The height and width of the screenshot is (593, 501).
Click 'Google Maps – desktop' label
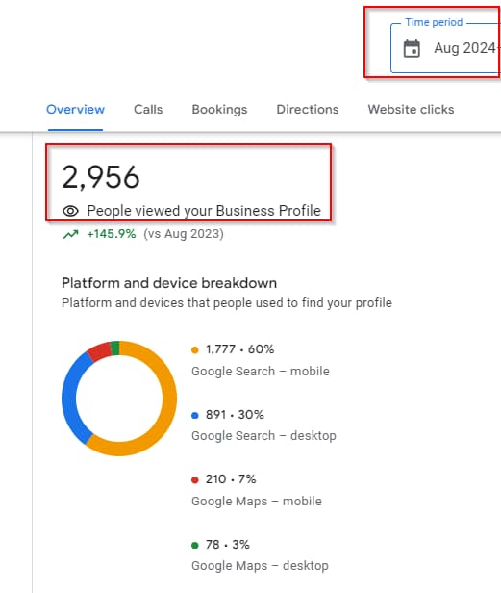point(260,566)
